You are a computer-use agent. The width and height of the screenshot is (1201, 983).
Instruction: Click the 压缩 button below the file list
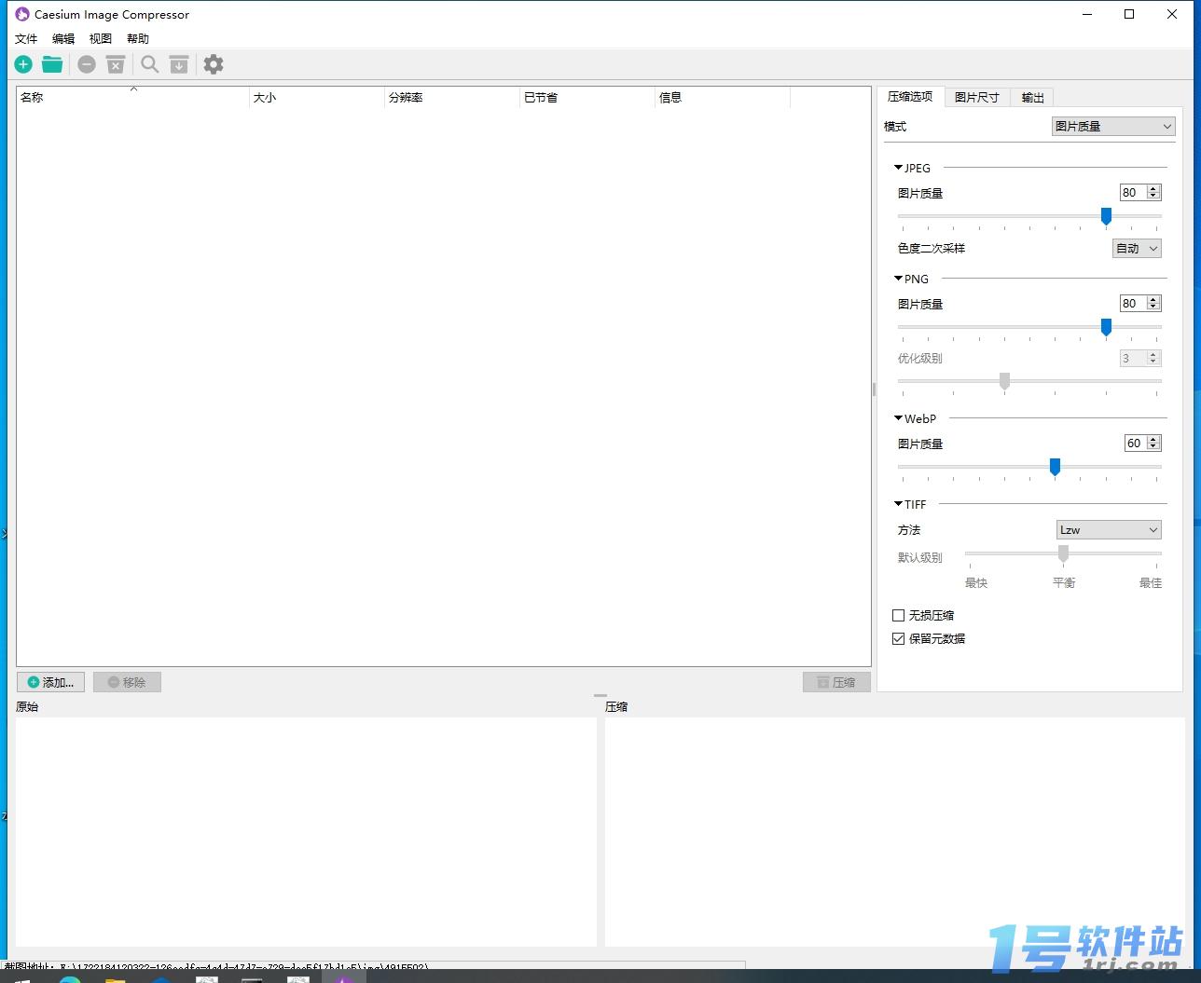pos(836,682)
